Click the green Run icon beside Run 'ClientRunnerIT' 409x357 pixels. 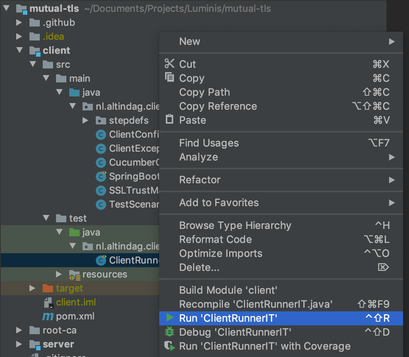170,318
